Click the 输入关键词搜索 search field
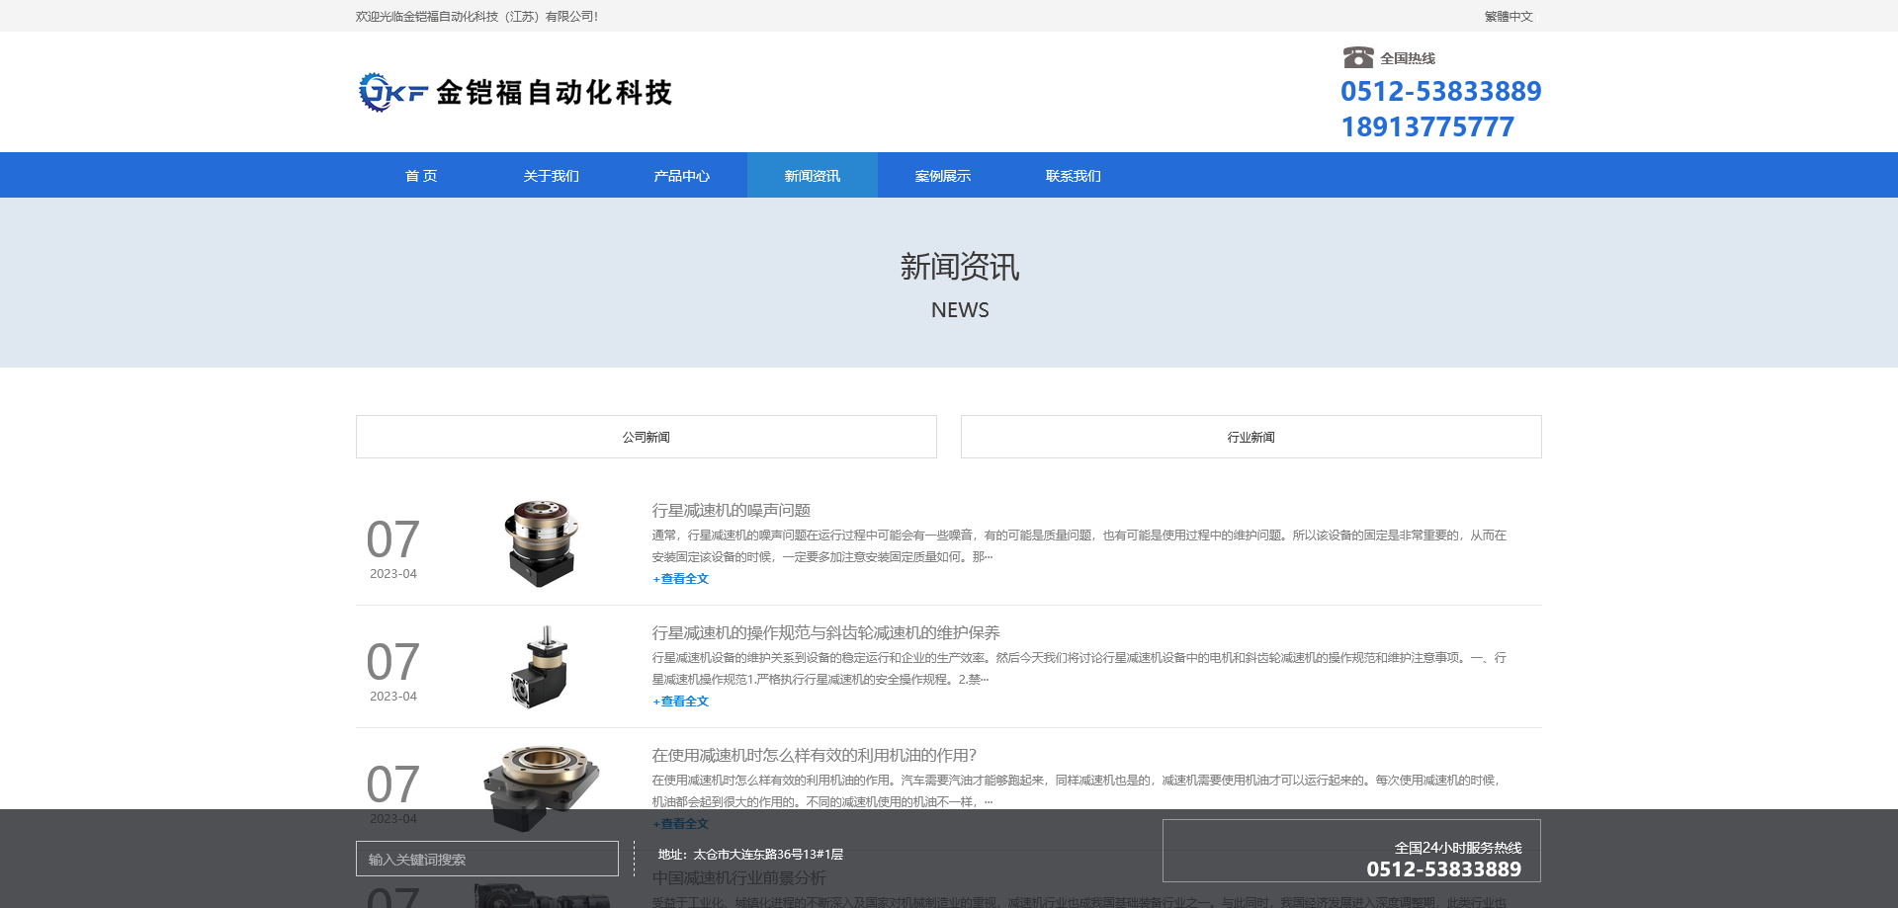Viewport: 1898px width, 908px height. tap(486, 859)
